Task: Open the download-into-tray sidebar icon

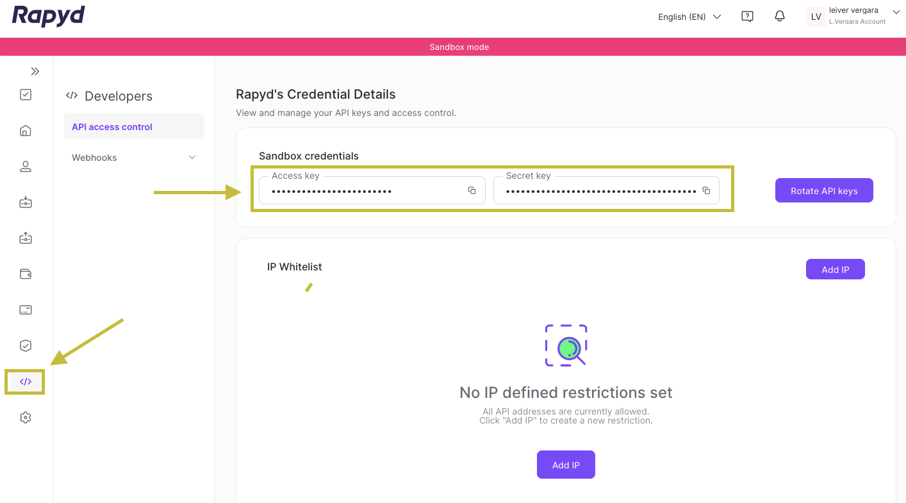Action: [26, 202]
